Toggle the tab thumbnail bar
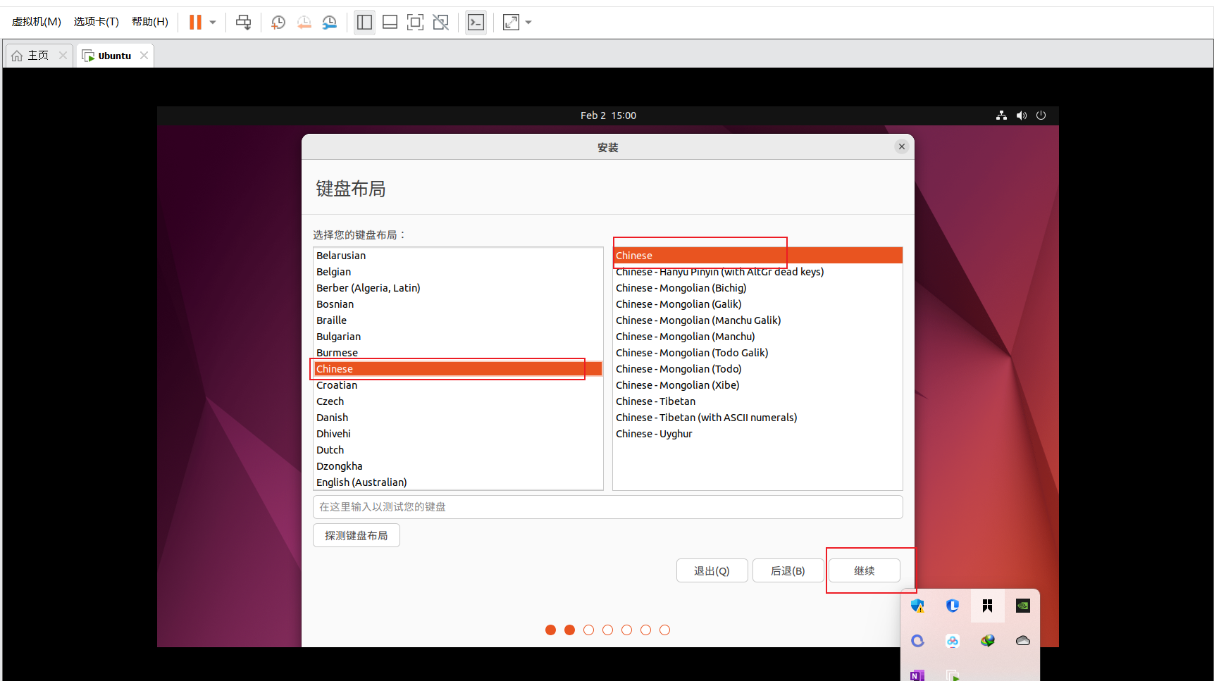Screen dimensions: 1214x681 click(390, 22)
